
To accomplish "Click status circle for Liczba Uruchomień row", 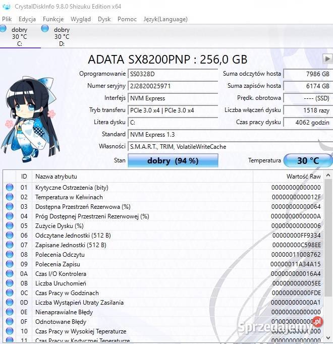I will point(10,283).
